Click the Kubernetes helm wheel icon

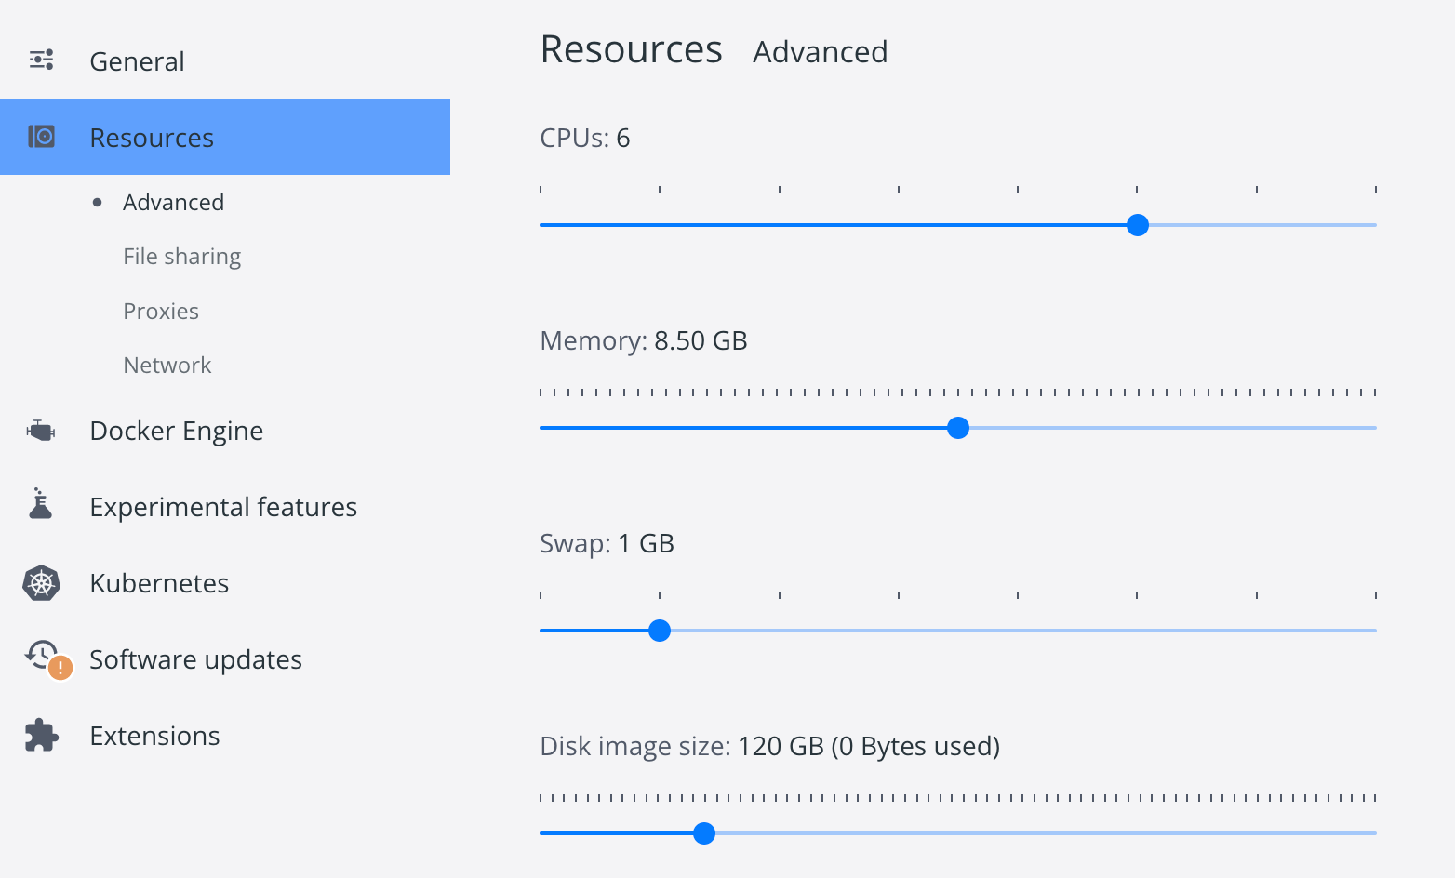click(41, 583)
